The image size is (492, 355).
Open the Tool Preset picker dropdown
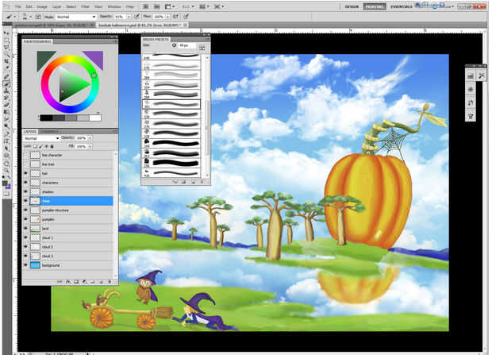tap(15, 17)
